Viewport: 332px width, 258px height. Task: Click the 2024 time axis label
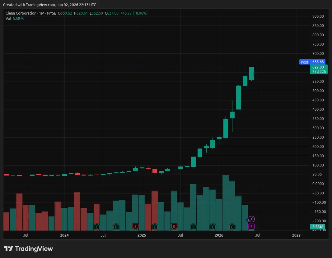[64, 235]
